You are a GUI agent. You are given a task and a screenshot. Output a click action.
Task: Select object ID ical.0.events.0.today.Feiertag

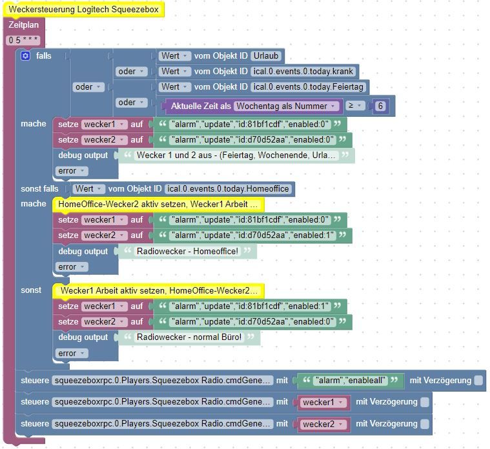[308, 87]
